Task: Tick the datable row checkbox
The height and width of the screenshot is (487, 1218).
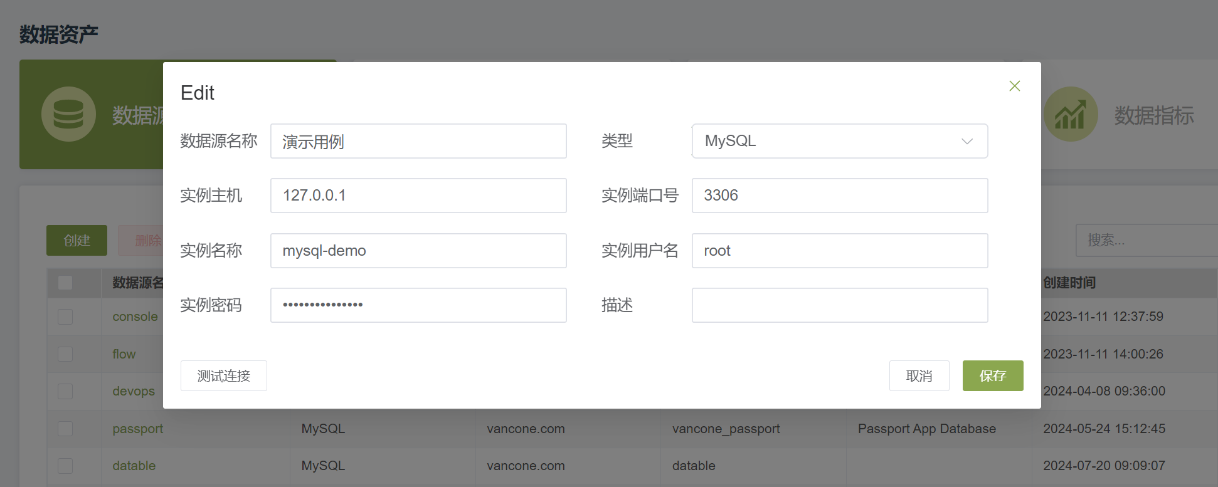Action: tap(65, 466)
